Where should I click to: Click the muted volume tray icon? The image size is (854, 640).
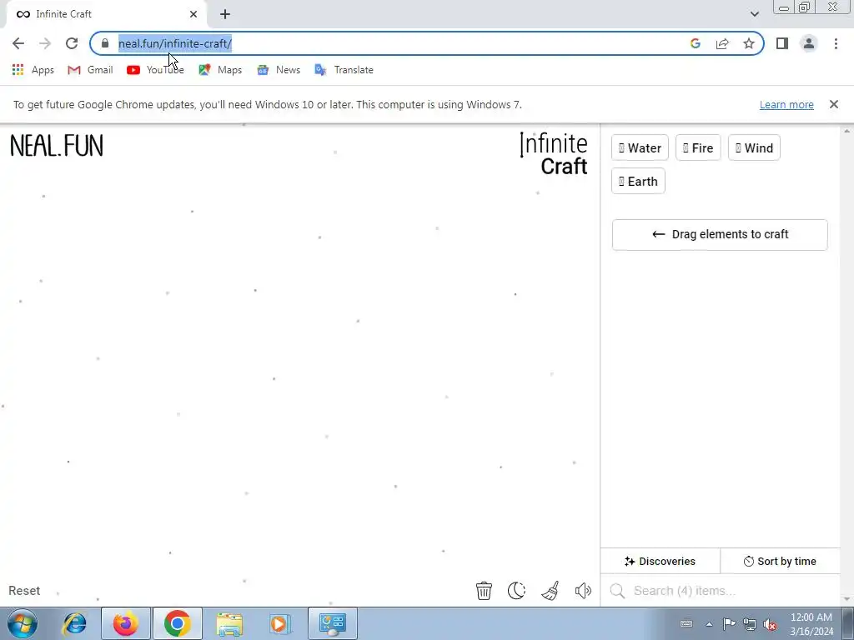(x=770, y=624)
